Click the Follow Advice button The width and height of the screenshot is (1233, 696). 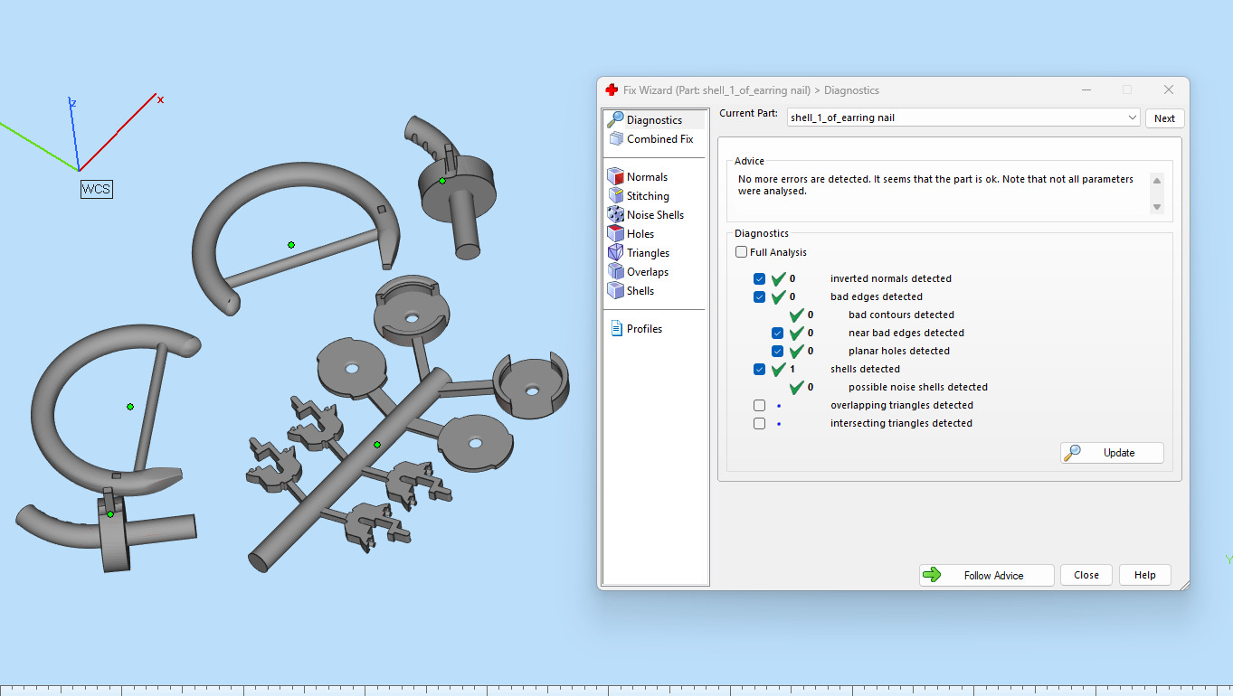(x=986, y=575)
